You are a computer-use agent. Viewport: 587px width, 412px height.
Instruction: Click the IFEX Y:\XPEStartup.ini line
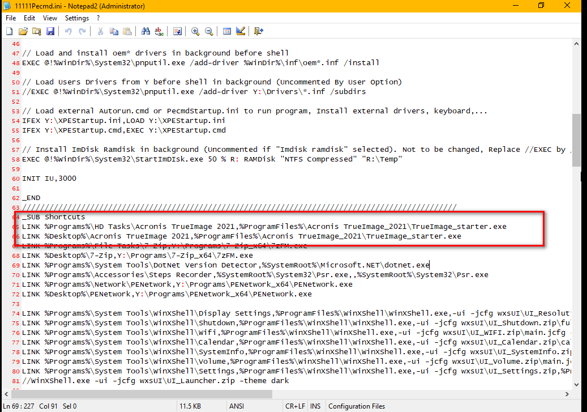pos(123,121)
